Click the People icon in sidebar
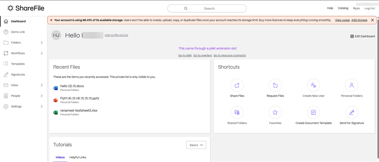The width and height of the screenshot is (379, 162). (6, 96)
